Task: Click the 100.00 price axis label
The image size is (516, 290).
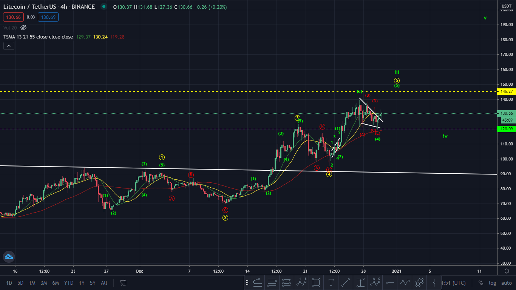Action: pos(506,159)
